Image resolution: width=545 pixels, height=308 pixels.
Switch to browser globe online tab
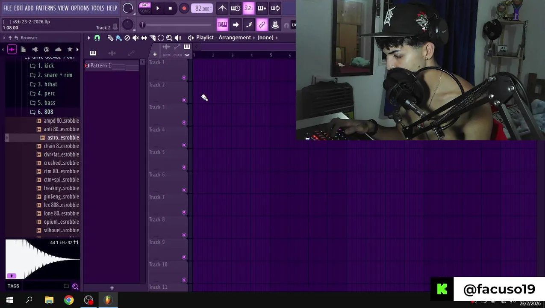pos(47,49)
